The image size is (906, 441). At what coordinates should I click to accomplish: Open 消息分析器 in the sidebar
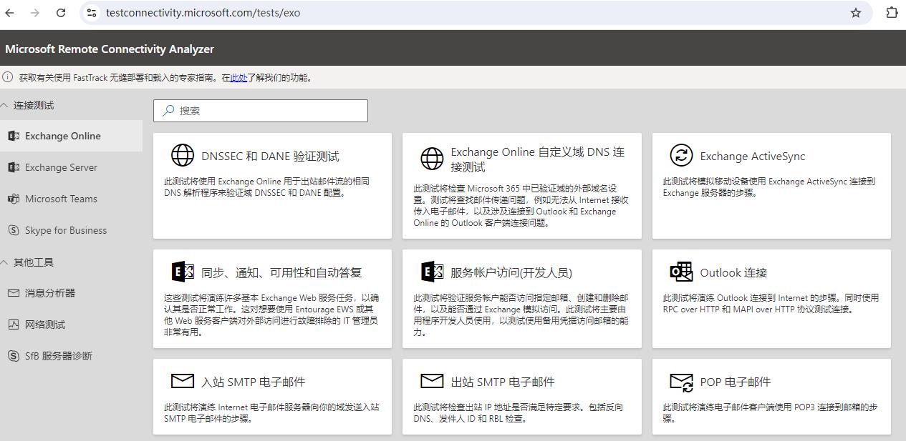71,293
